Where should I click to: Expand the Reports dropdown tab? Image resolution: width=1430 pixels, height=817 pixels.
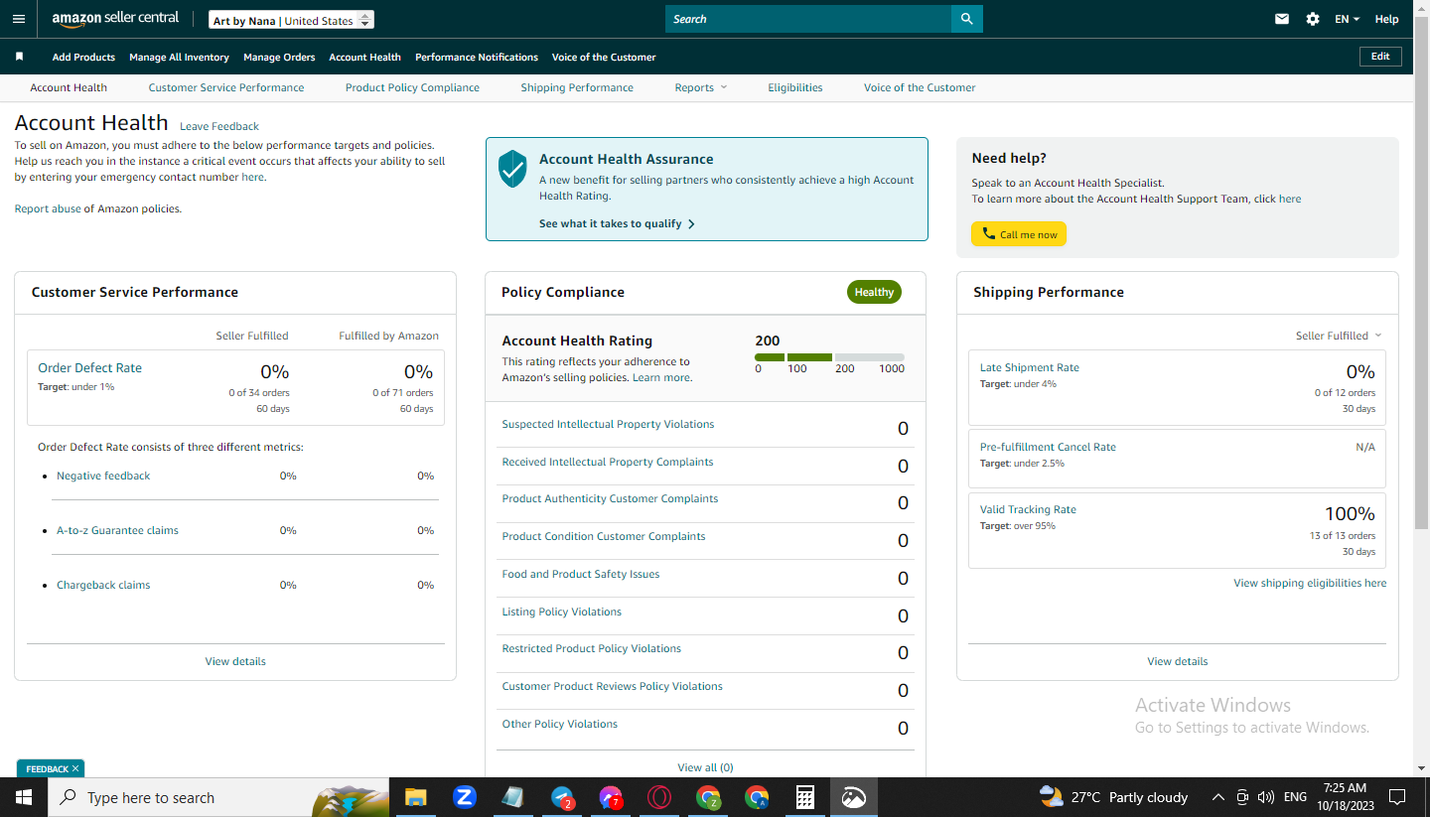[x=701, y=87]
